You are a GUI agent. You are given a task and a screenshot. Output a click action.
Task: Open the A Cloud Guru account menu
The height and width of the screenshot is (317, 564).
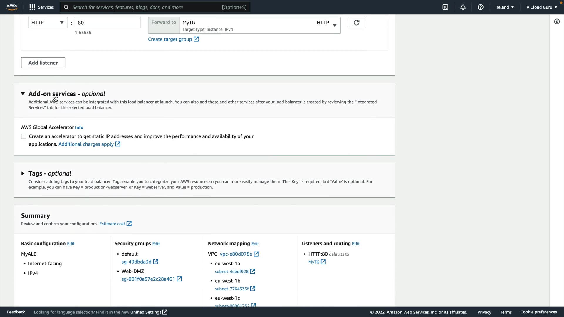coord(541,7)
